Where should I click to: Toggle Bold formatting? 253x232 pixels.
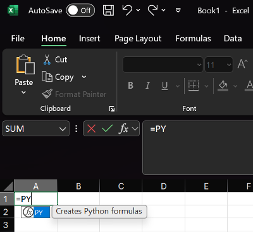point(130,86)
